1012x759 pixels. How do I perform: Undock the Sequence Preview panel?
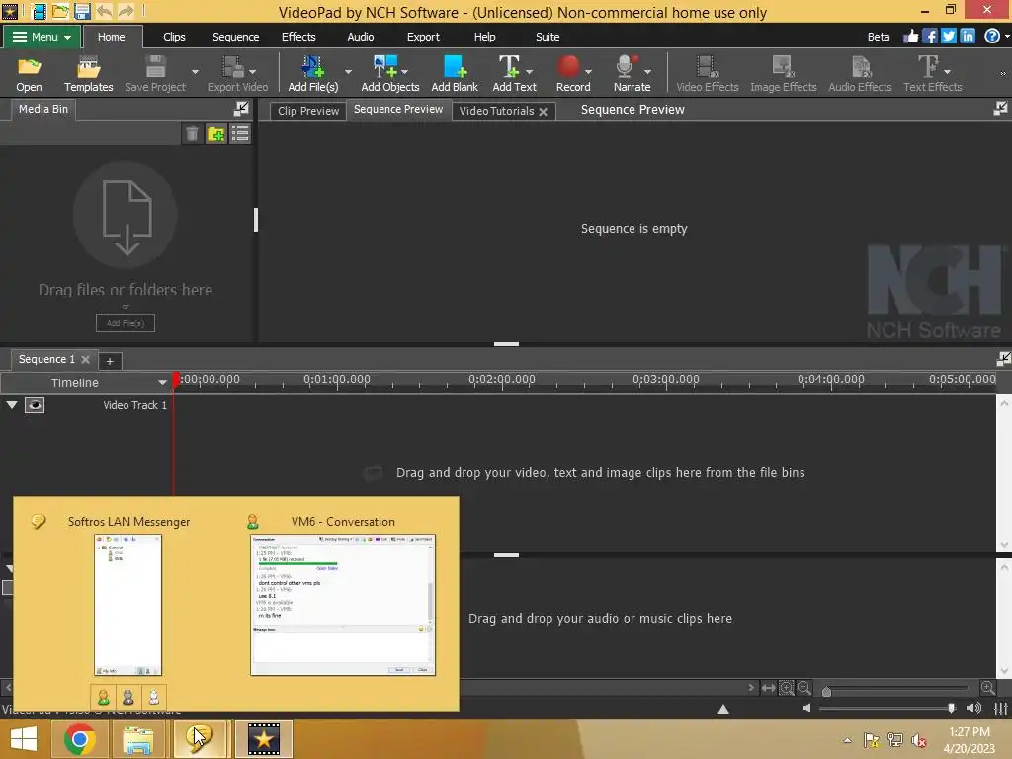[x=1000, y=109]
